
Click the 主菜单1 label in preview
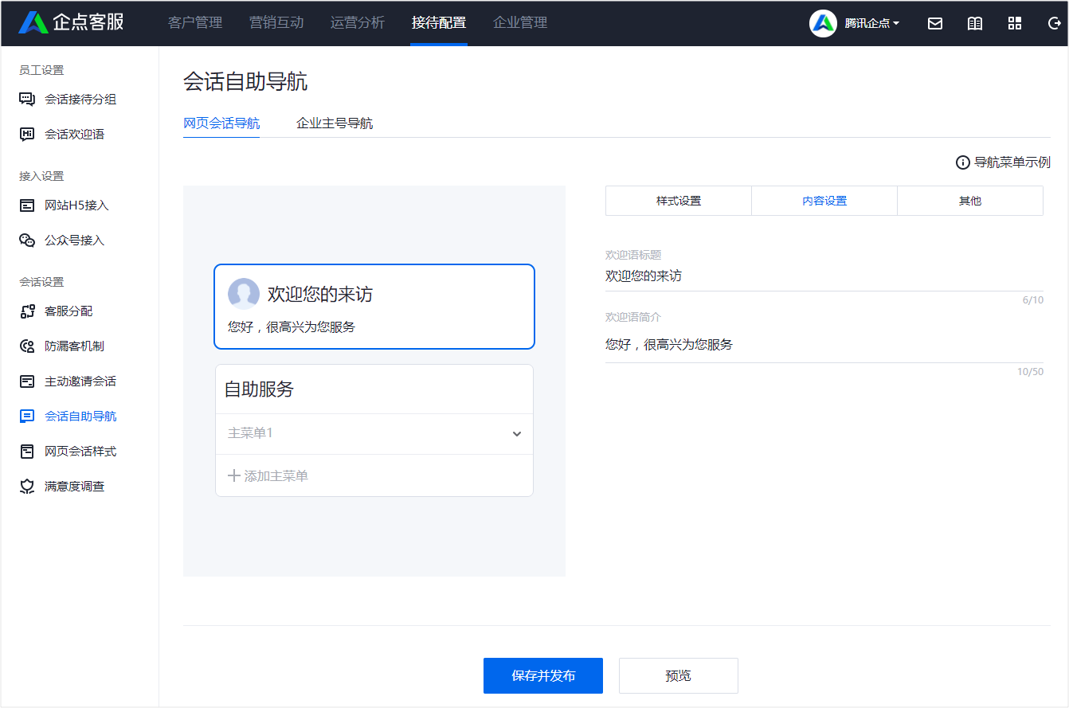(251, 433)
